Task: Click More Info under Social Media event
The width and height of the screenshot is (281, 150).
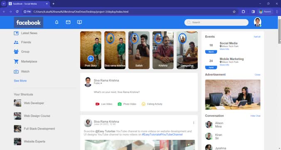Action: click(224, 49)
